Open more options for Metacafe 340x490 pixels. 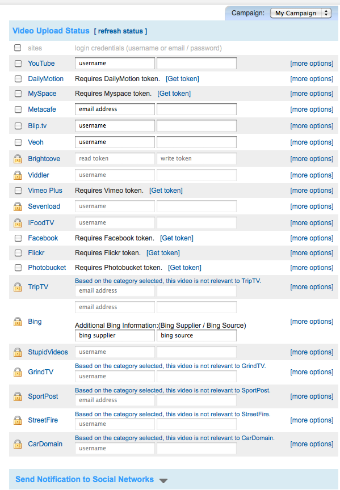[x=312, y=109]
